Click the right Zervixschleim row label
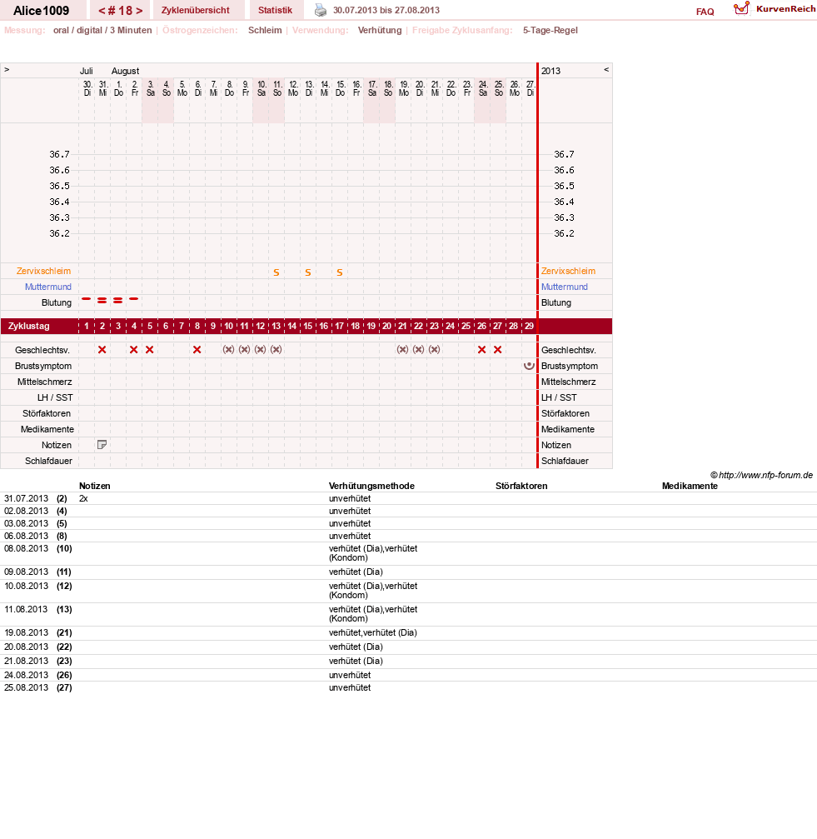 pos(568,271)
